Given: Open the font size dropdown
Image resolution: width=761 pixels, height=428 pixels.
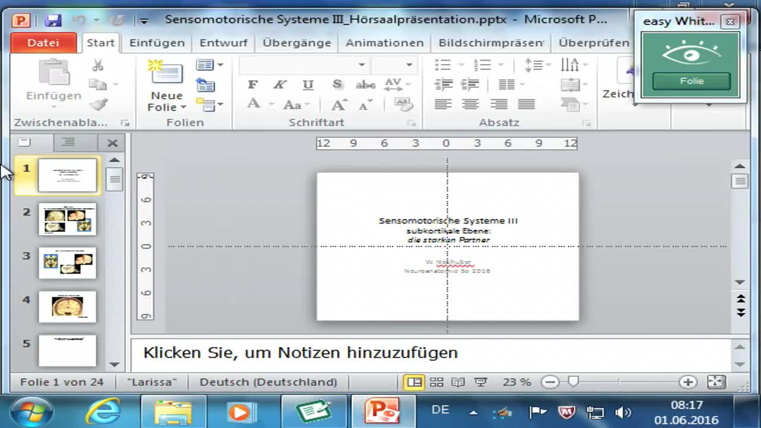Looking at the screenshot, I should [409, 64].
